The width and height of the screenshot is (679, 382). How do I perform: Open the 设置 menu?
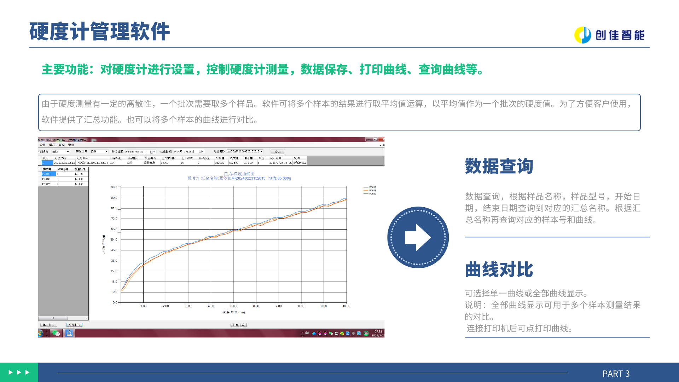click(42, 145)
